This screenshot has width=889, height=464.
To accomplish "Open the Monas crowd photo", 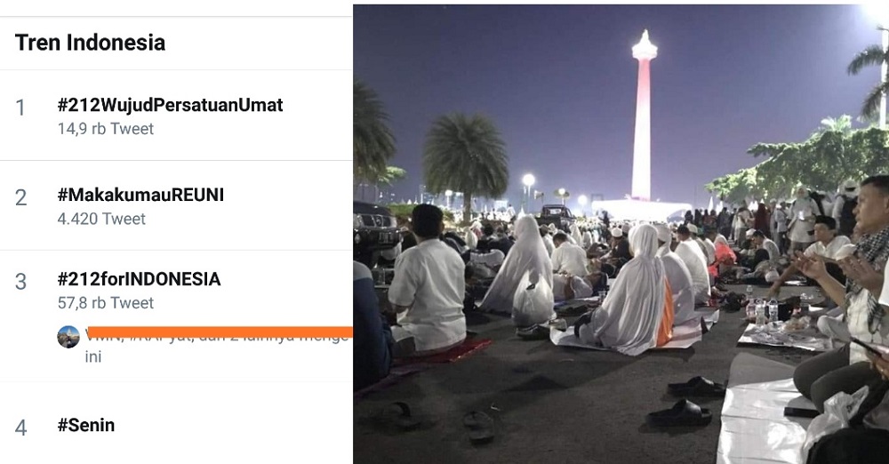I will [621, 235].
